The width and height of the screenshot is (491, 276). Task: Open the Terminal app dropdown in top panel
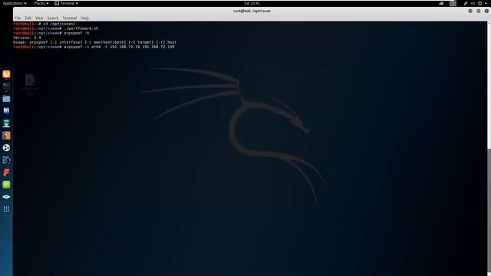[x=67, y=3]
